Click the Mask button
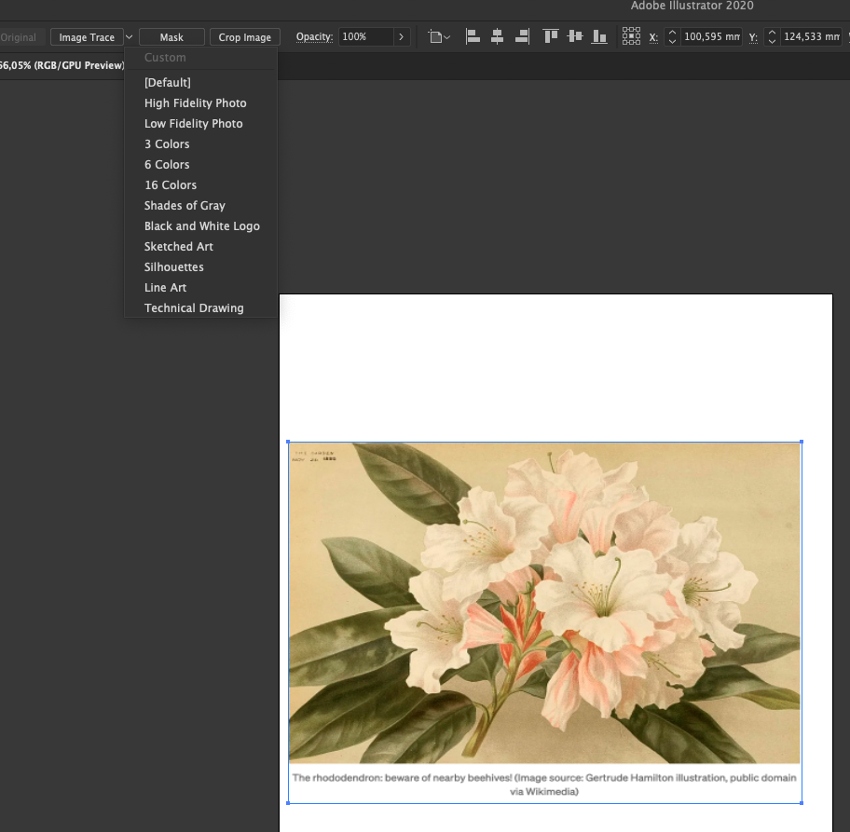This screenshot has width=850, height=832. pos(171,37)
